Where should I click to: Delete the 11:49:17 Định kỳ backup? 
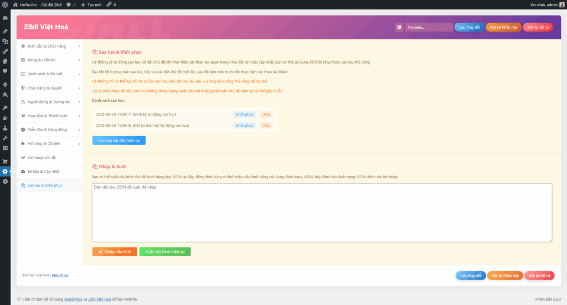coord(266,114)
